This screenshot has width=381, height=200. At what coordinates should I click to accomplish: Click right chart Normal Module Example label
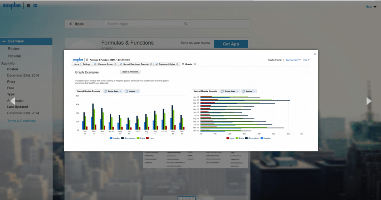pos(205,91)
